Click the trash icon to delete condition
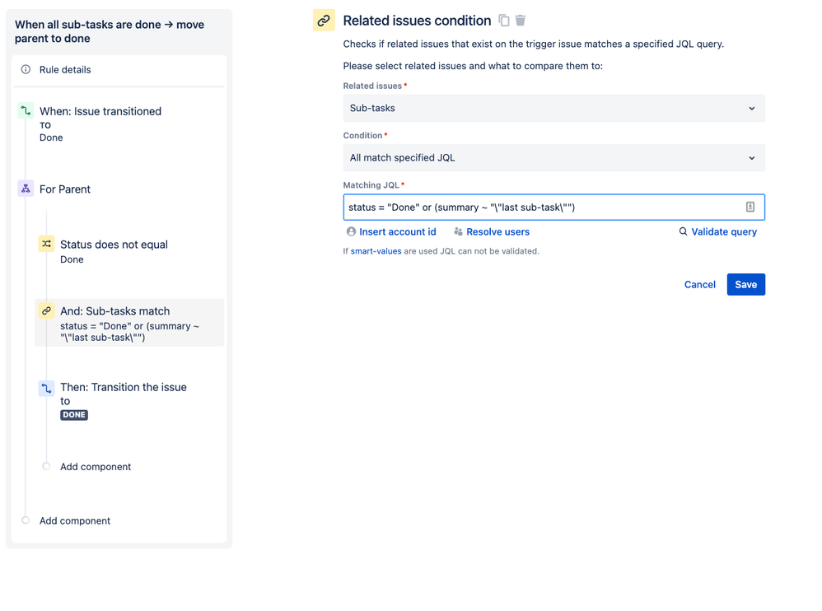 [521, 21]
